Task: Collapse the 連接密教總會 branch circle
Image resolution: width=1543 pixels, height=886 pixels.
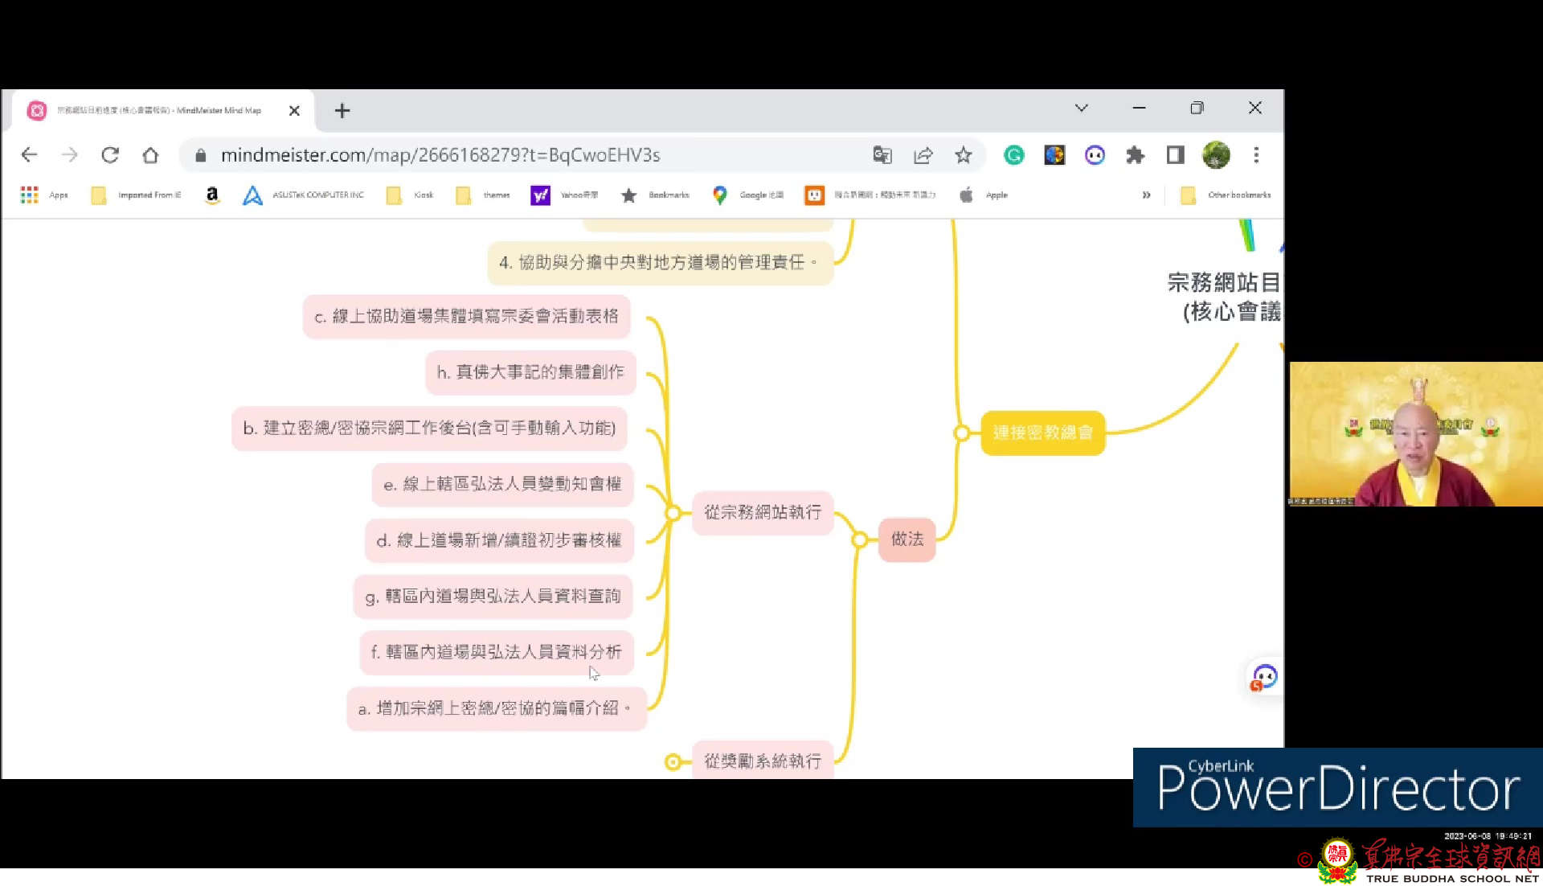Action: pos(961,433)
